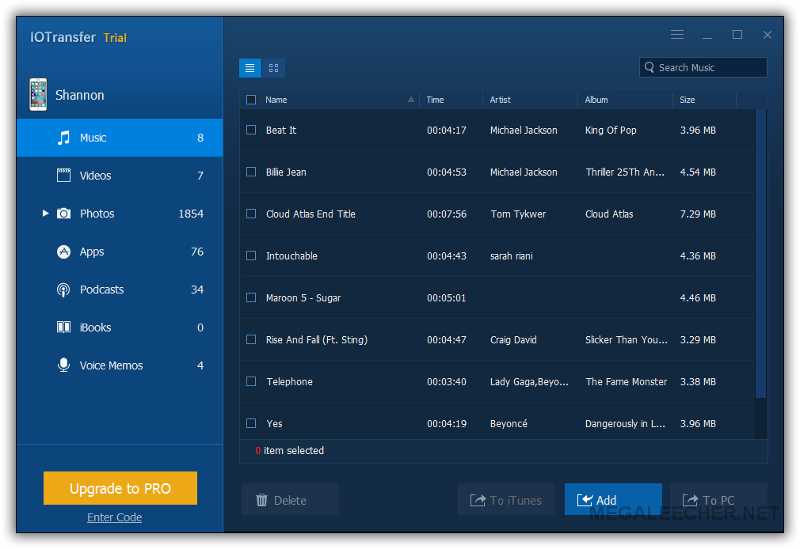Image resolution: width=800 pixels, height=549 pixels.
Task: Open the Music category
Action: (120, 138)
